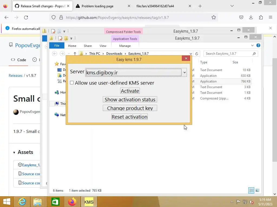Image resolution: width=277 pixels, height=207 pixels.
Task: Open a new Firefox tab
Action: (200, 6)
